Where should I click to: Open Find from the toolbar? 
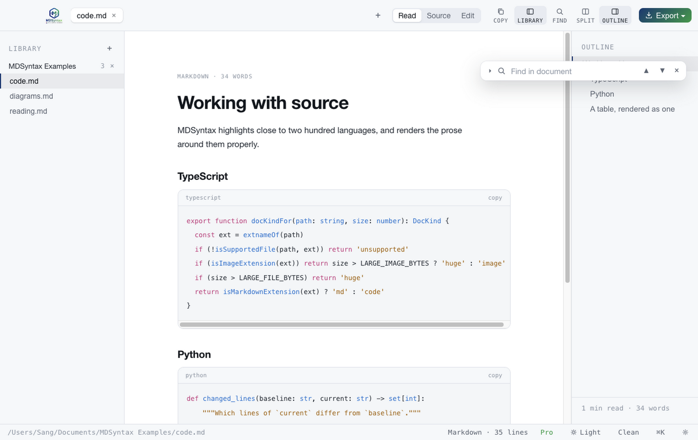click(560, 15)
